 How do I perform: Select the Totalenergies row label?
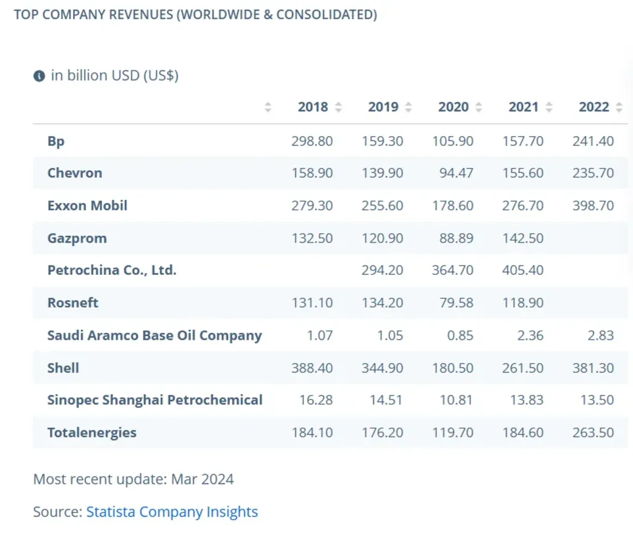(91, 433)
